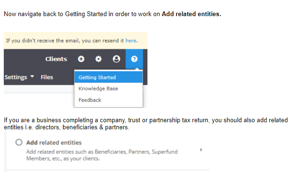
Task: Open the user account profile icon
Action: click(x=116, y=59)
